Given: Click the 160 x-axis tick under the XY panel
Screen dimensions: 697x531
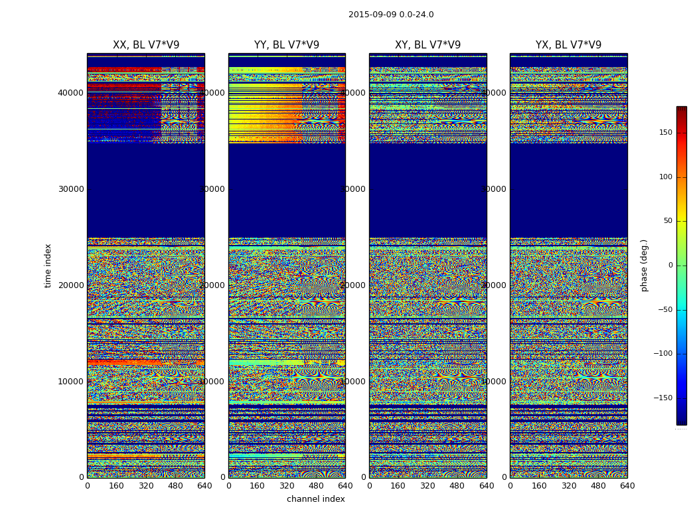Looking at the screenshot, I should [x=398, y=486].
